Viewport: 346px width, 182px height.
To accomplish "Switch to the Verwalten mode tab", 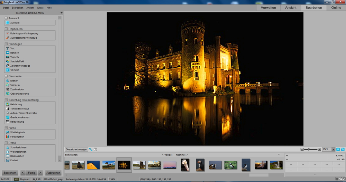I will point(268,8).
